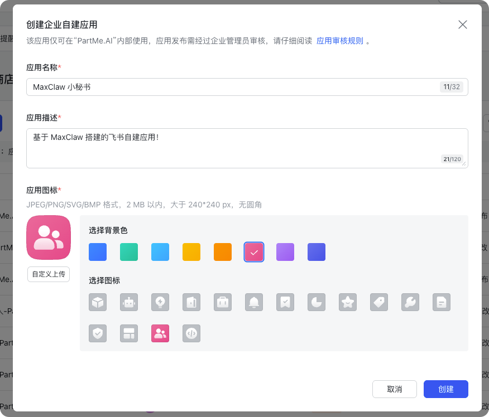Click the 自定义上传 button

[49, 274]
